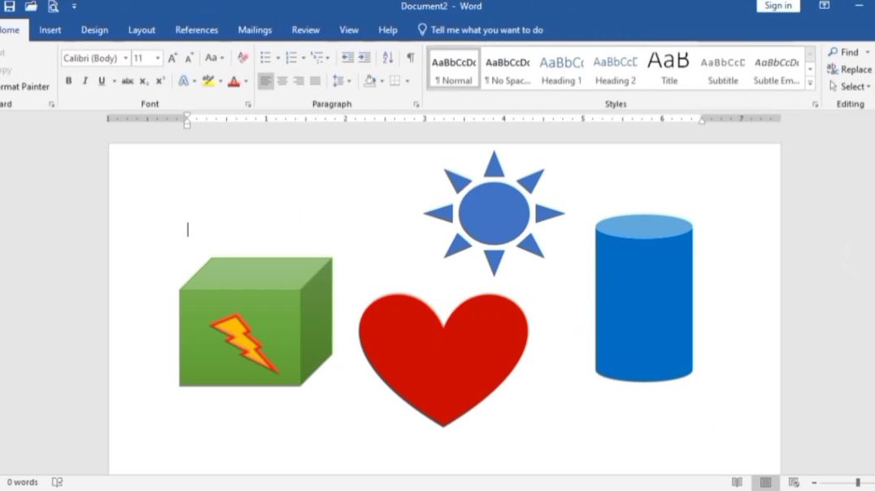Select the red heart shape in document
This screenshot has height=491, width=875.
click(x=443, y=350)
